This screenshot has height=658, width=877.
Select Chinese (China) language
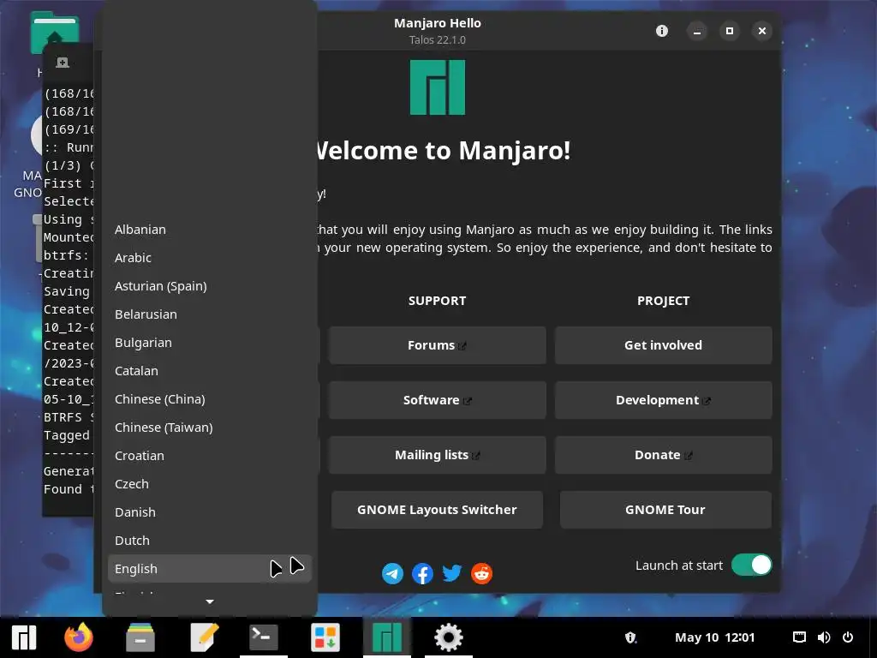[x=209, y=399]
